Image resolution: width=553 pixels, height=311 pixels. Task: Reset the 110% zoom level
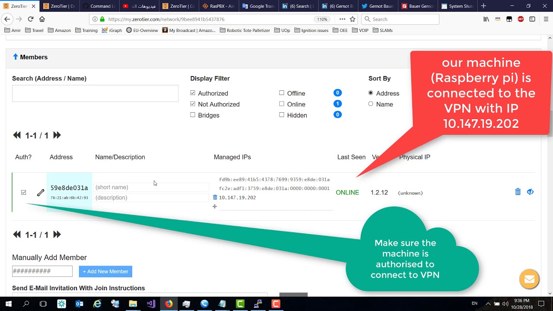tap(322, 19)
